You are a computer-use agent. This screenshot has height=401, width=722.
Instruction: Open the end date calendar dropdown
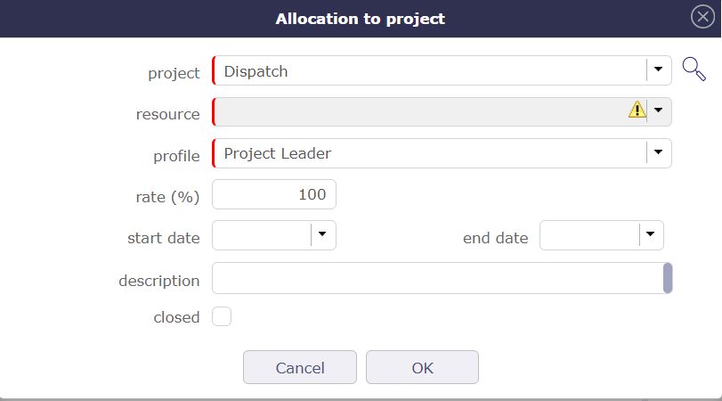coord(651,235)
